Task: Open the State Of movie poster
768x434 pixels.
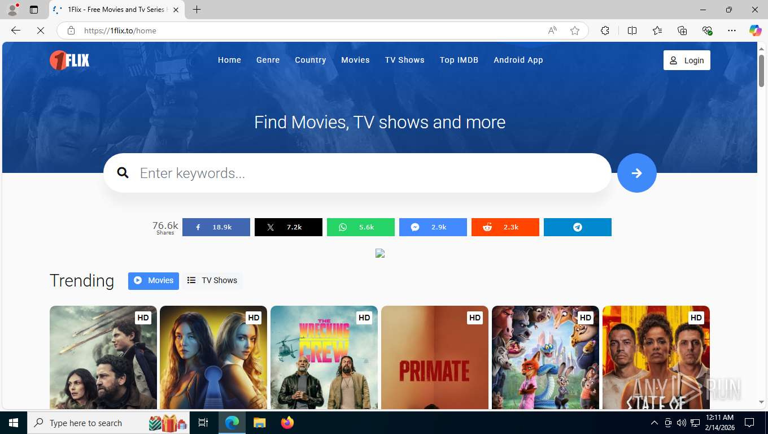Action: tap(656, 357)
